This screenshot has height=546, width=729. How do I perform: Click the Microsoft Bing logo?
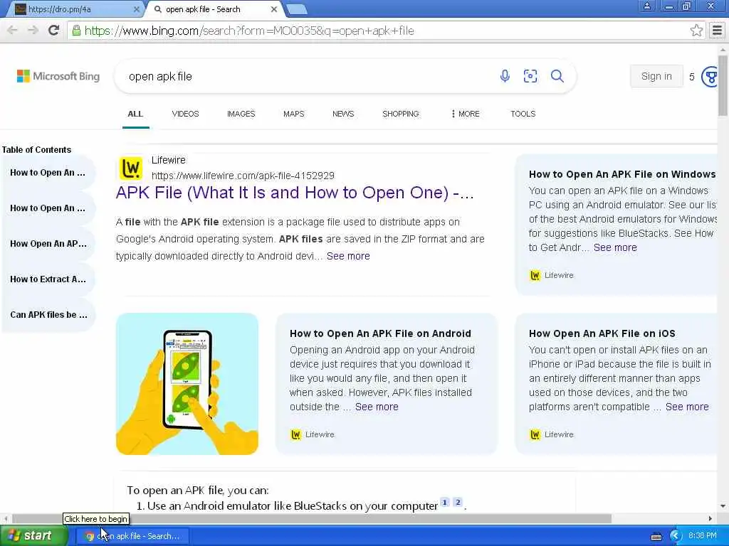58,76
